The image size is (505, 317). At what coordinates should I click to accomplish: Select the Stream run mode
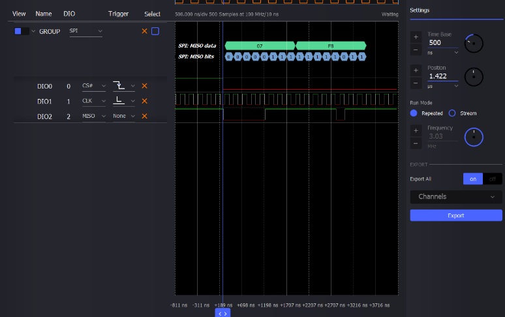point(452,113)
